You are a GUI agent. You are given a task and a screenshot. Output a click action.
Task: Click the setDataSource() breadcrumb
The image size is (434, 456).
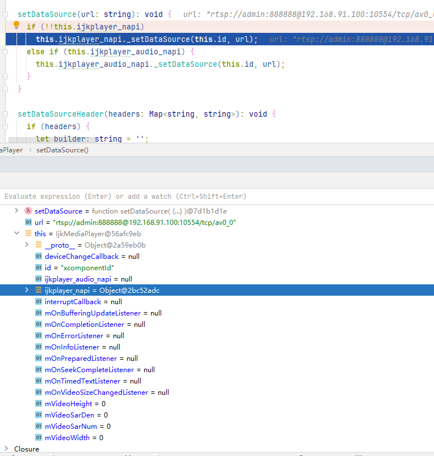62,150
